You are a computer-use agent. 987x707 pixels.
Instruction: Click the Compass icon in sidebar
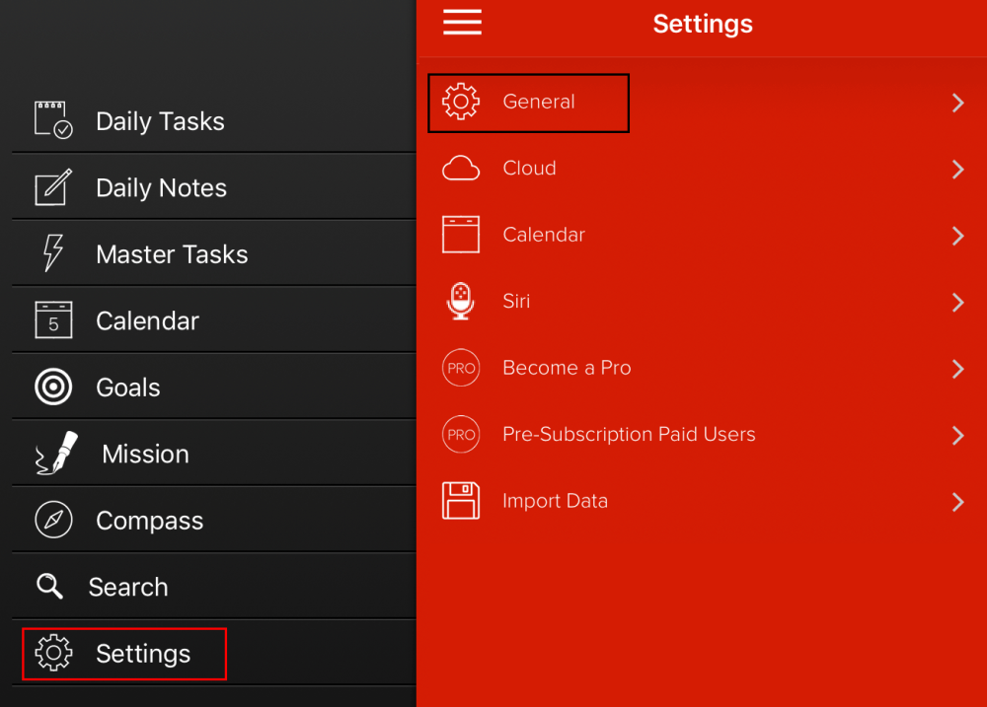pos(53,521)
